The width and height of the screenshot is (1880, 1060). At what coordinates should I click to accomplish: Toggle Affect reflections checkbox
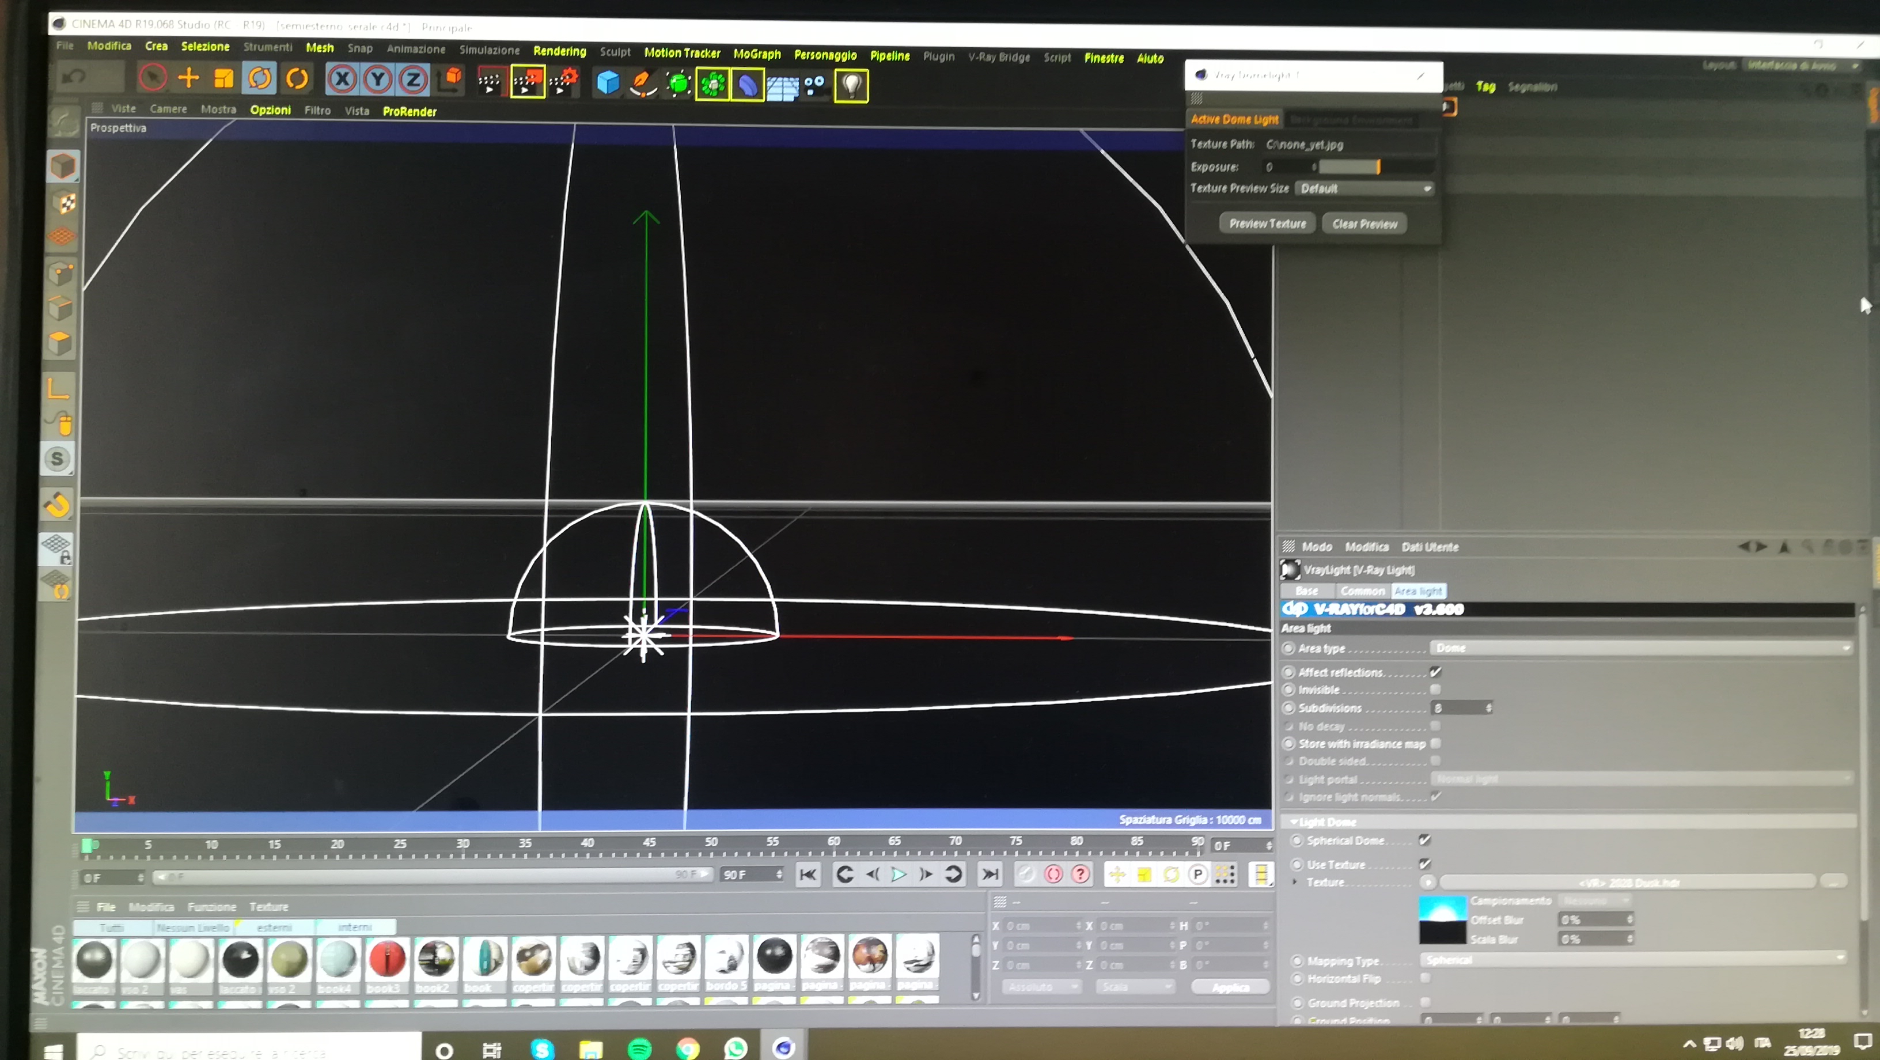point(1435,672)
